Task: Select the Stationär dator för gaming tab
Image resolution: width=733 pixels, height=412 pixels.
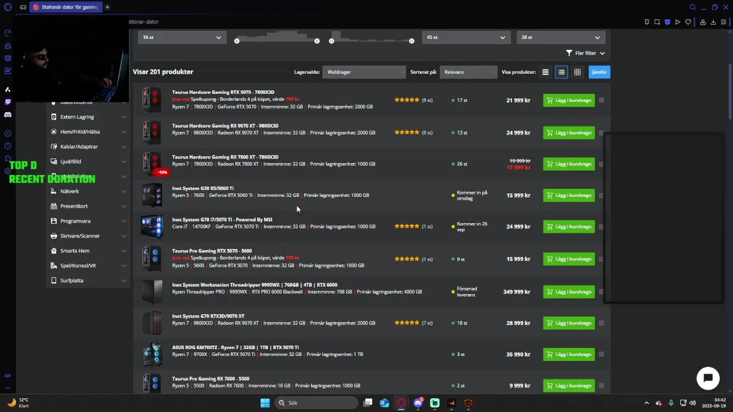Action: (66, 7)
